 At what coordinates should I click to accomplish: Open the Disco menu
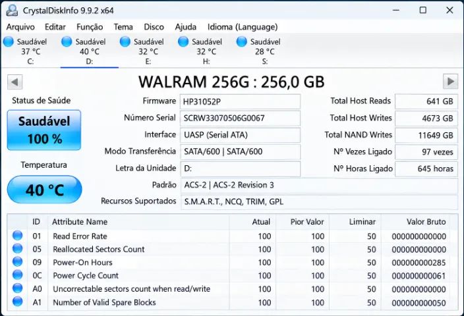click(x=154, y=27)
